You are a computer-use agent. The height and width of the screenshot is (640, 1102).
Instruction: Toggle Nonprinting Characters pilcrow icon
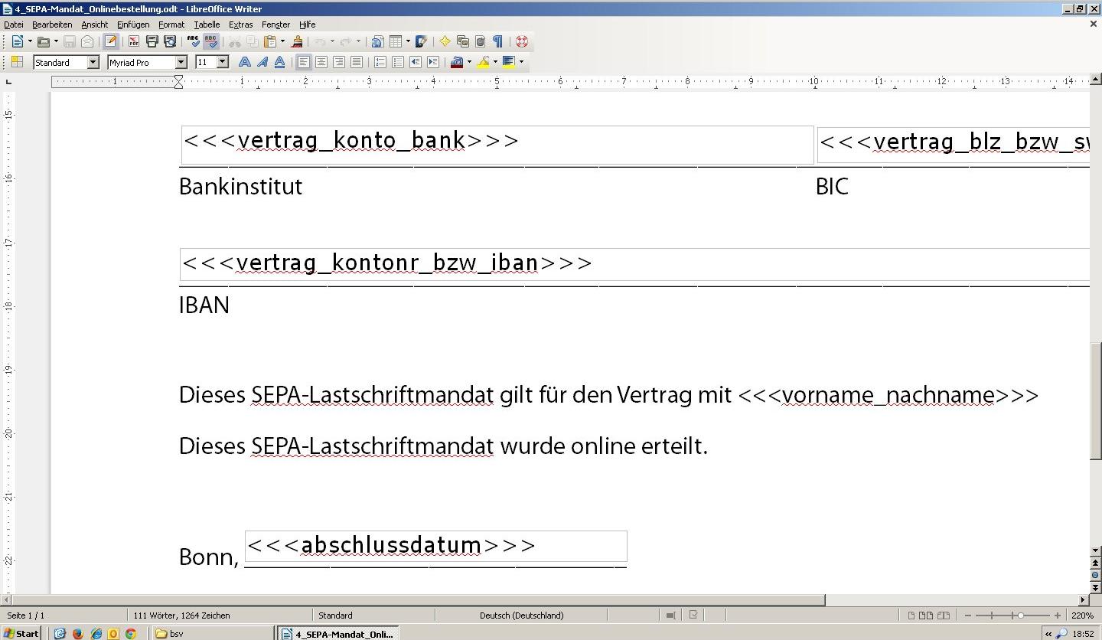tap(497, 41)
